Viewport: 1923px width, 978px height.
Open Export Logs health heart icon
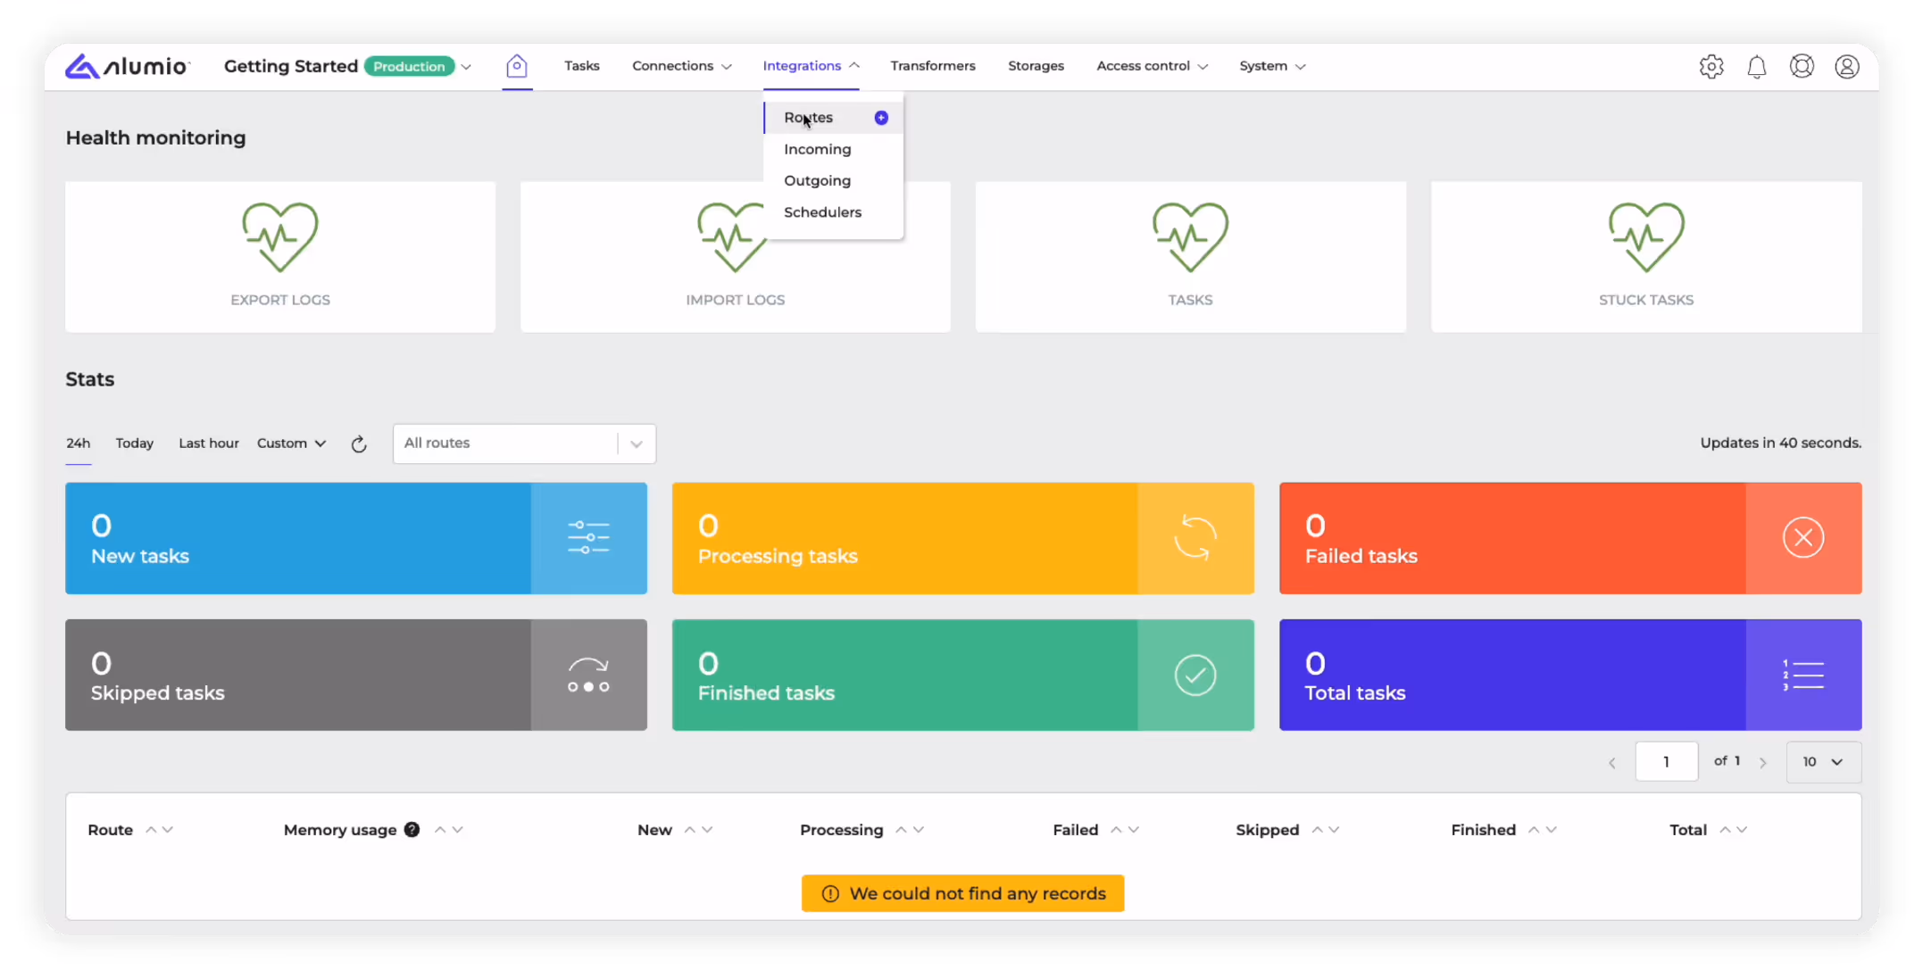coord(280,237)
